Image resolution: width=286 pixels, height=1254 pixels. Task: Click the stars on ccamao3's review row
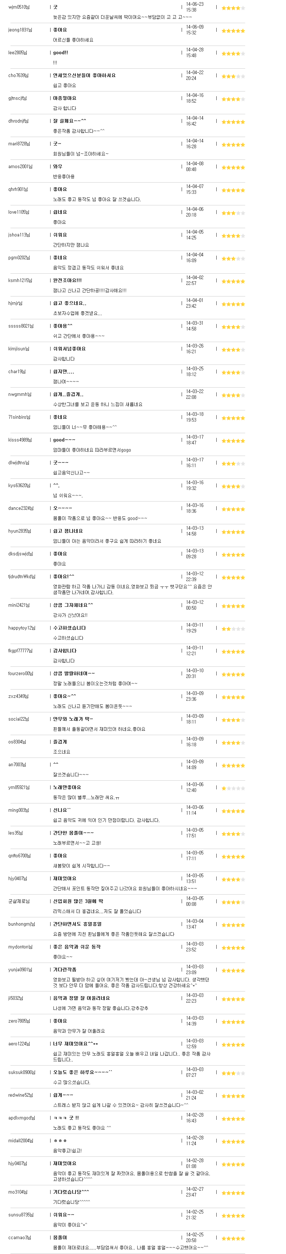point(233,1238)
